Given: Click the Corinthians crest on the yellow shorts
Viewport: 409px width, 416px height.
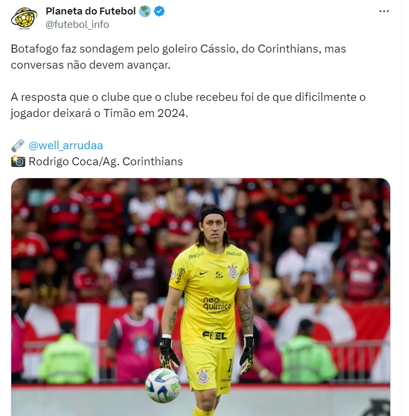Looking at the screenshot, I should [203, 376].
